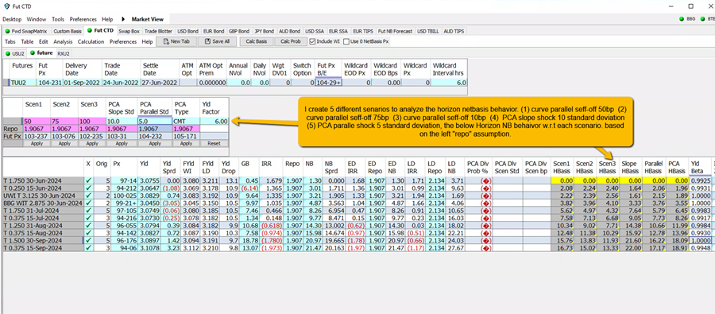The image size is (715, 314).
Task: Open the Fut NB Forecast tab
Action: [x=395, y=32]
